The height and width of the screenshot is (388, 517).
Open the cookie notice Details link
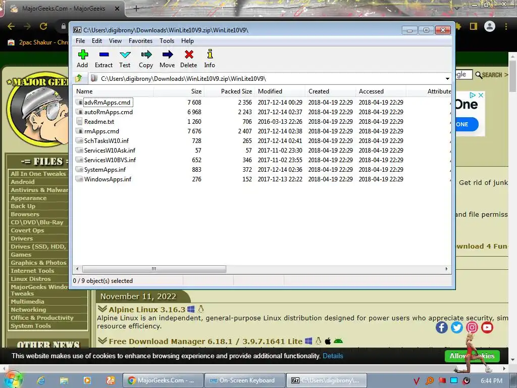(333, 356)
